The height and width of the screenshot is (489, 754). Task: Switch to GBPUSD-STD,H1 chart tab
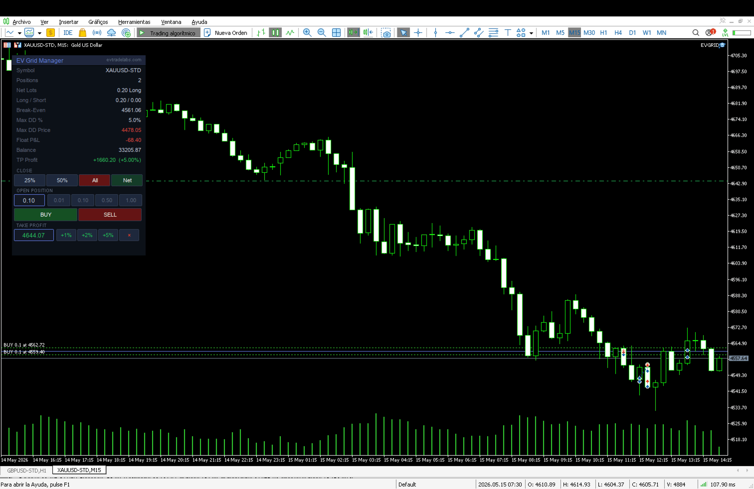27,470
